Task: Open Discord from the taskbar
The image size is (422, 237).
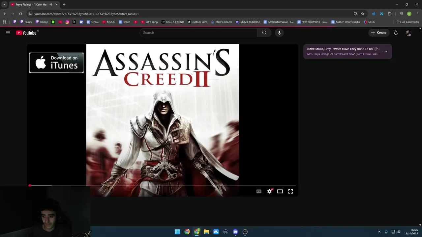Action: [x=235, y=232]
